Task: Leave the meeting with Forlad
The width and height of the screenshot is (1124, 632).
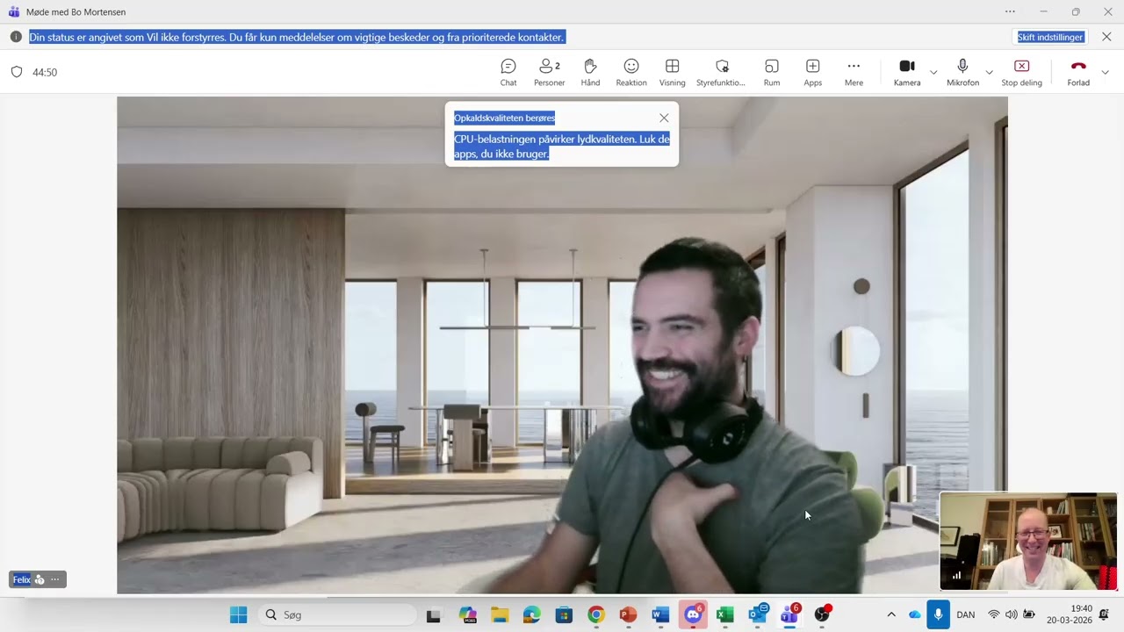Action: tap(1078, 72)
